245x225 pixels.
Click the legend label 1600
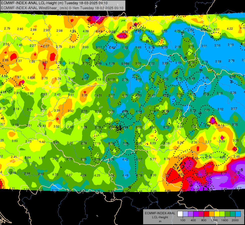[x=224, y=220]
